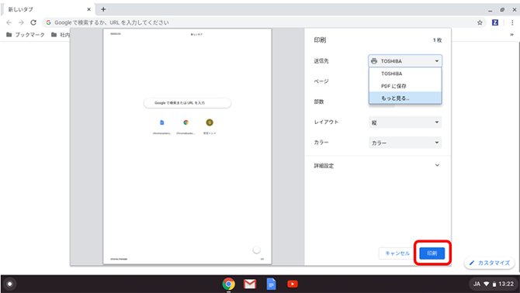Open the status tray showing 13:22
The height and width of the screenshot is (293, 520).
tap(493, 284)
